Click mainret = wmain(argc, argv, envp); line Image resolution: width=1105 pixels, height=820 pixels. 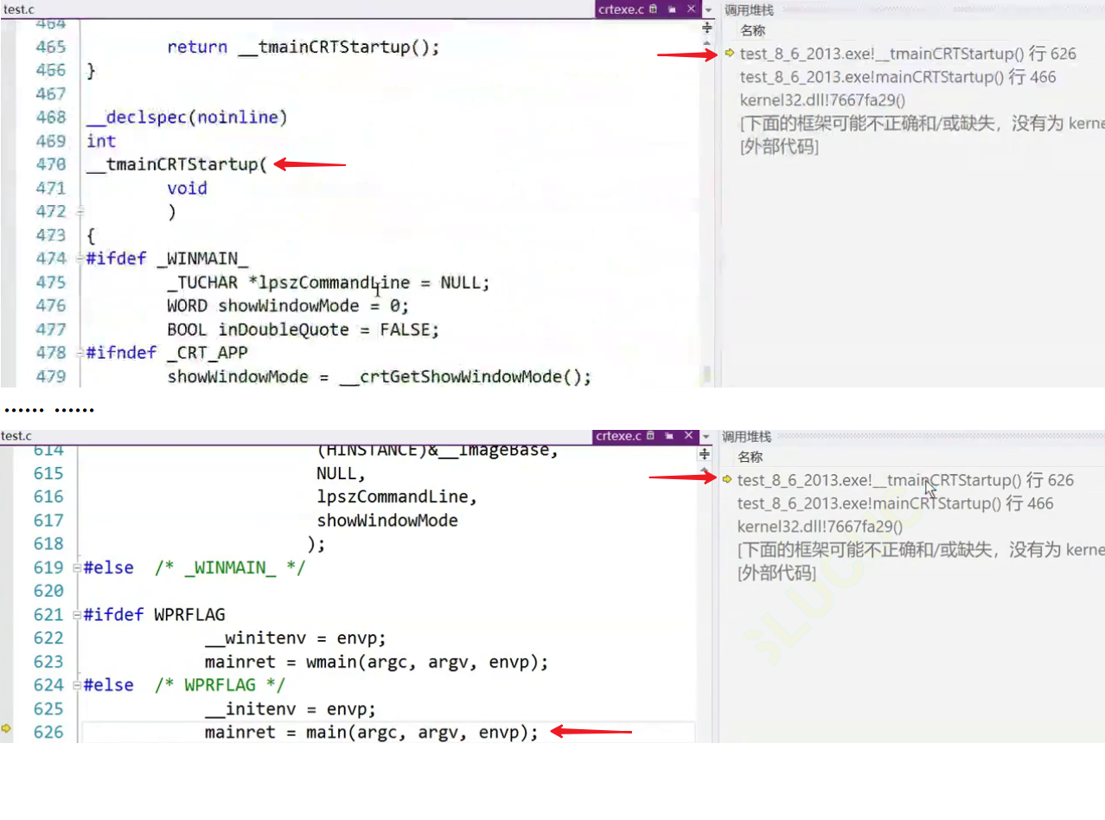click(376, 663)
